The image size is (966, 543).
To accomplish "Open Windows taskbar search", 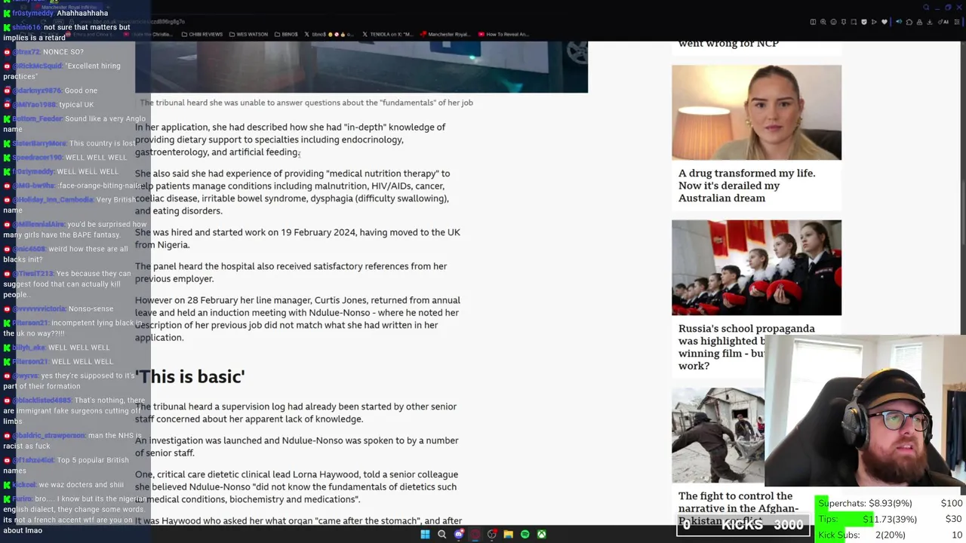I will tap(441, 535).
